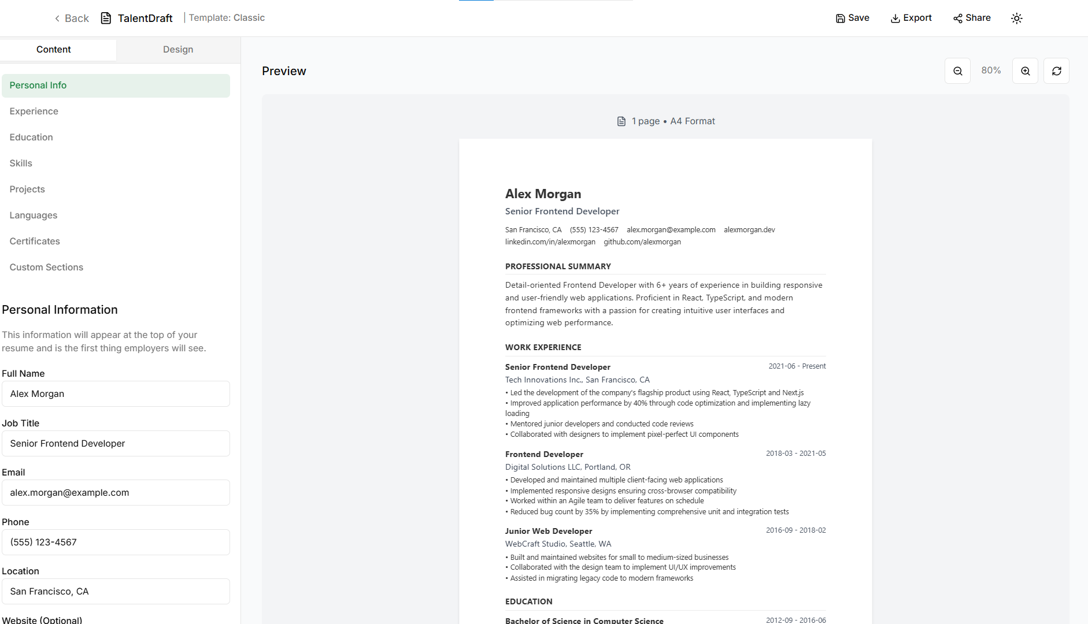The height and width of the screenshot is (624, 1088).
Task: Open the Projects section
Action: pos(27,190)
